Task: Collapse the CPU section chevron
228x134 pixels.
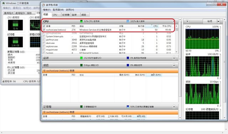Action: pos(173,21)
